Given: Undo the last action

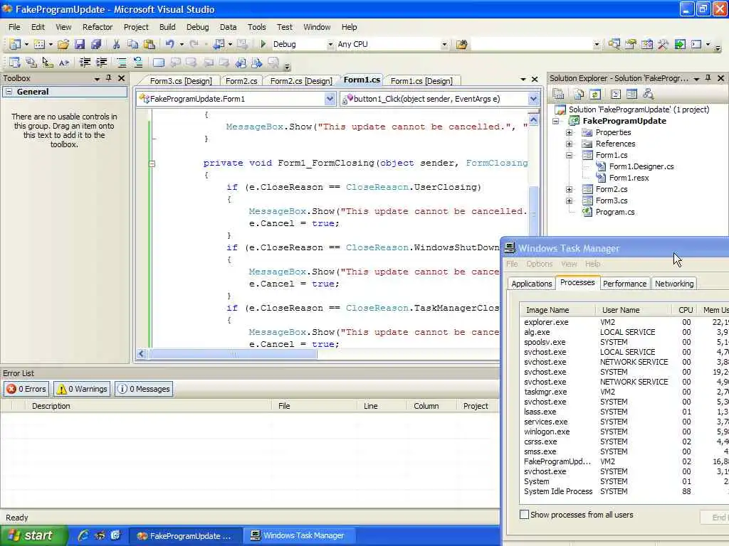Looking at the screenshot, I should tap(170, 45).
